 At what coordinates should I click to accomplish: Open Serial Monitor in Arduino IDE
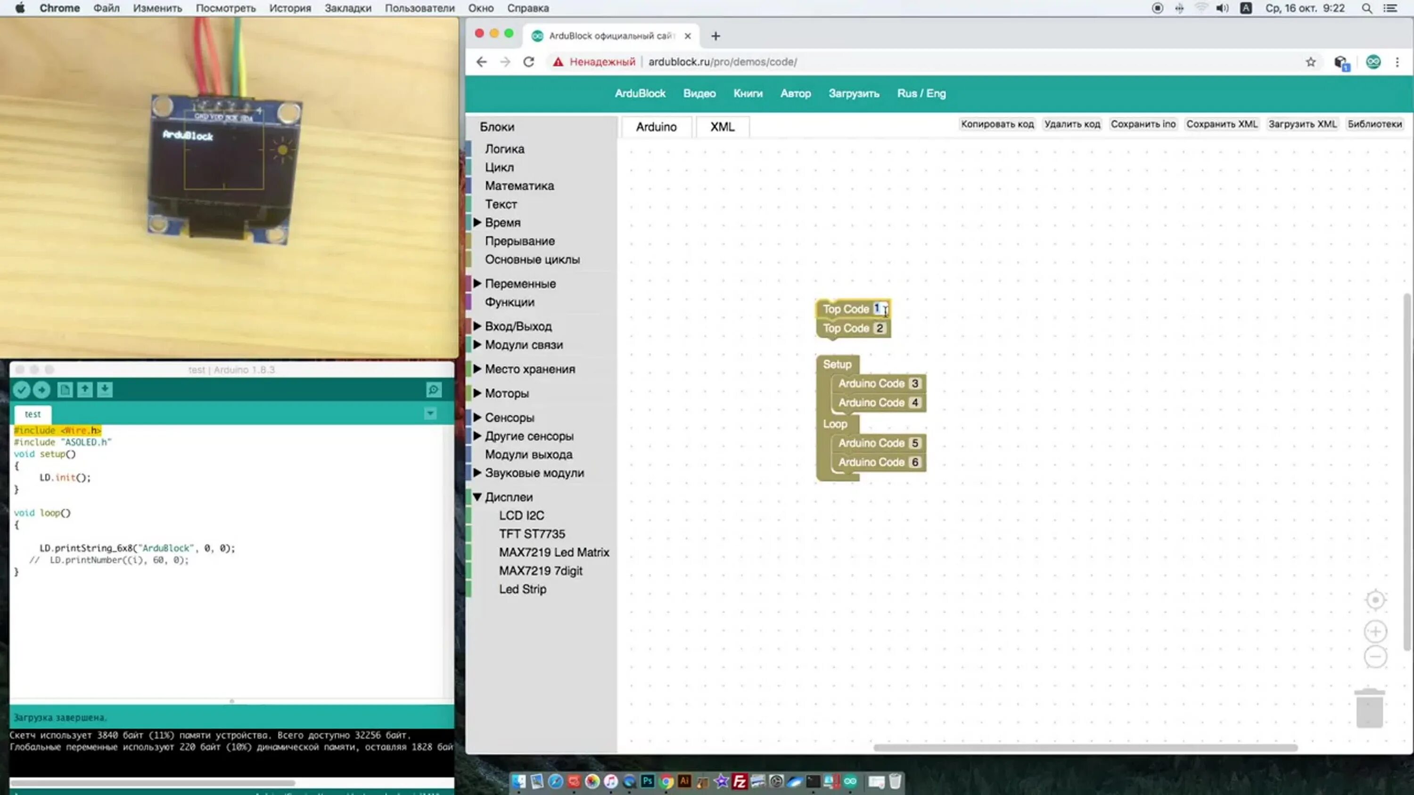click(434, 389)
